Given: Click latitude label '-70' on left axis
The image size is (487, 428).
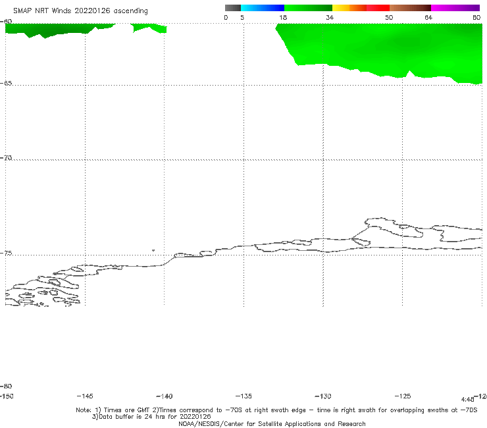Looking at the screenshot, I should point(6,158).
